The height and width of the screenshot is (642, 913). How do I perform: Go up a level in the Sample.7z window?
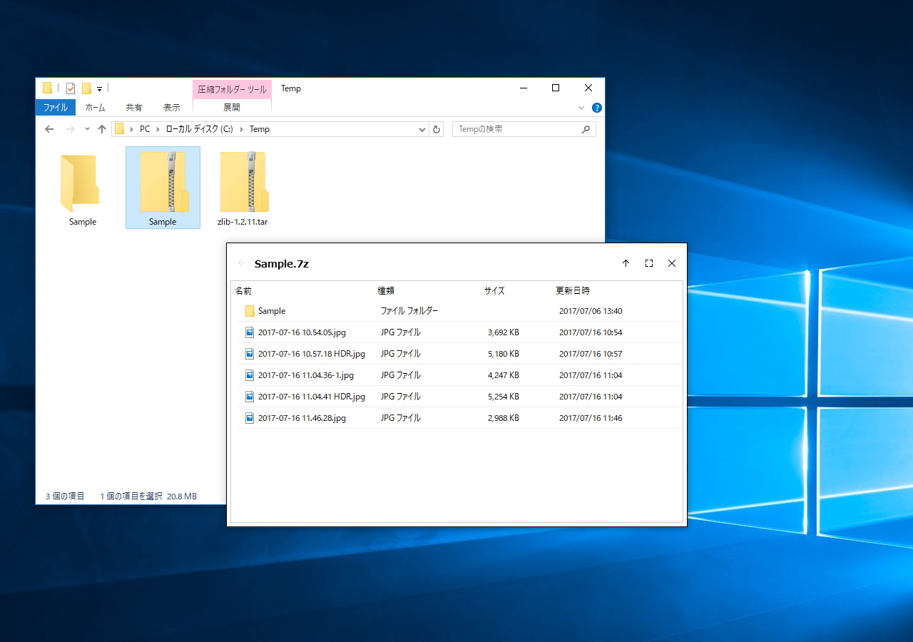[626, 263]
